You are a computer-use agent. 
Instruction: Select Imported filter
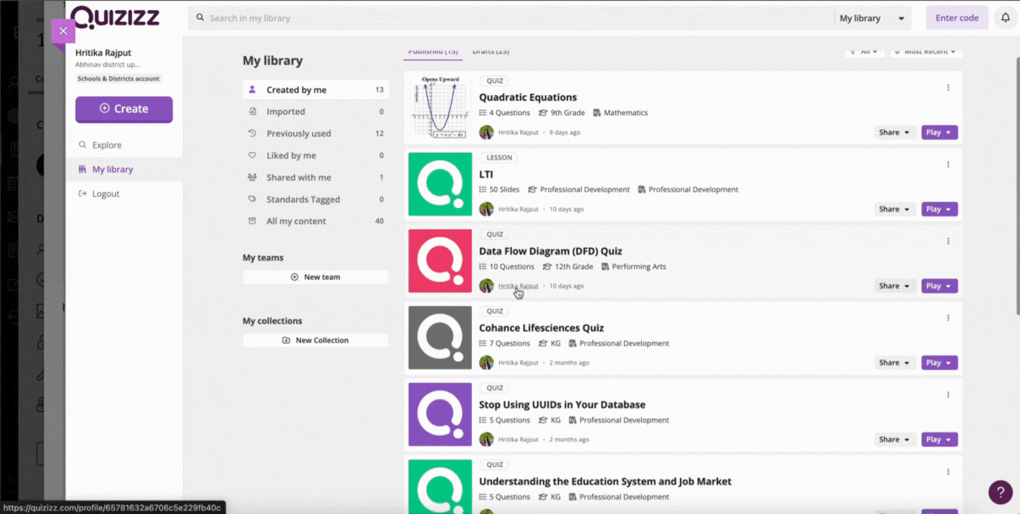(x=315, y=112)
